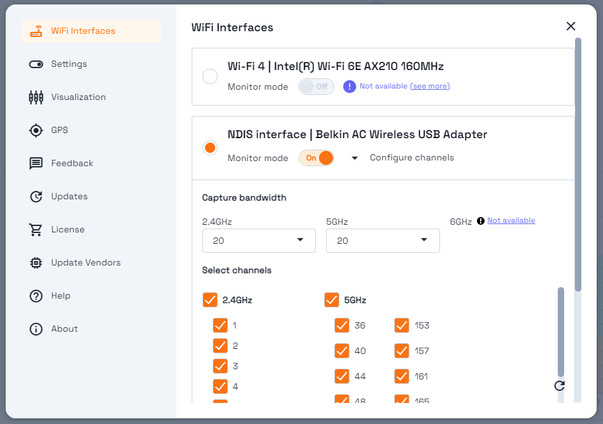Uncheck channel 4 checkbox
Image resolution: width=603 pixels, height=424 pixels.
pyautogui.click(x=220, y=386)
